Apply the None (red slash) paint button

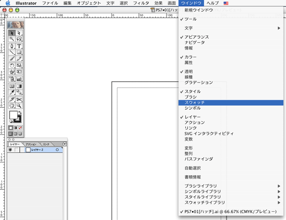(20, 128)
